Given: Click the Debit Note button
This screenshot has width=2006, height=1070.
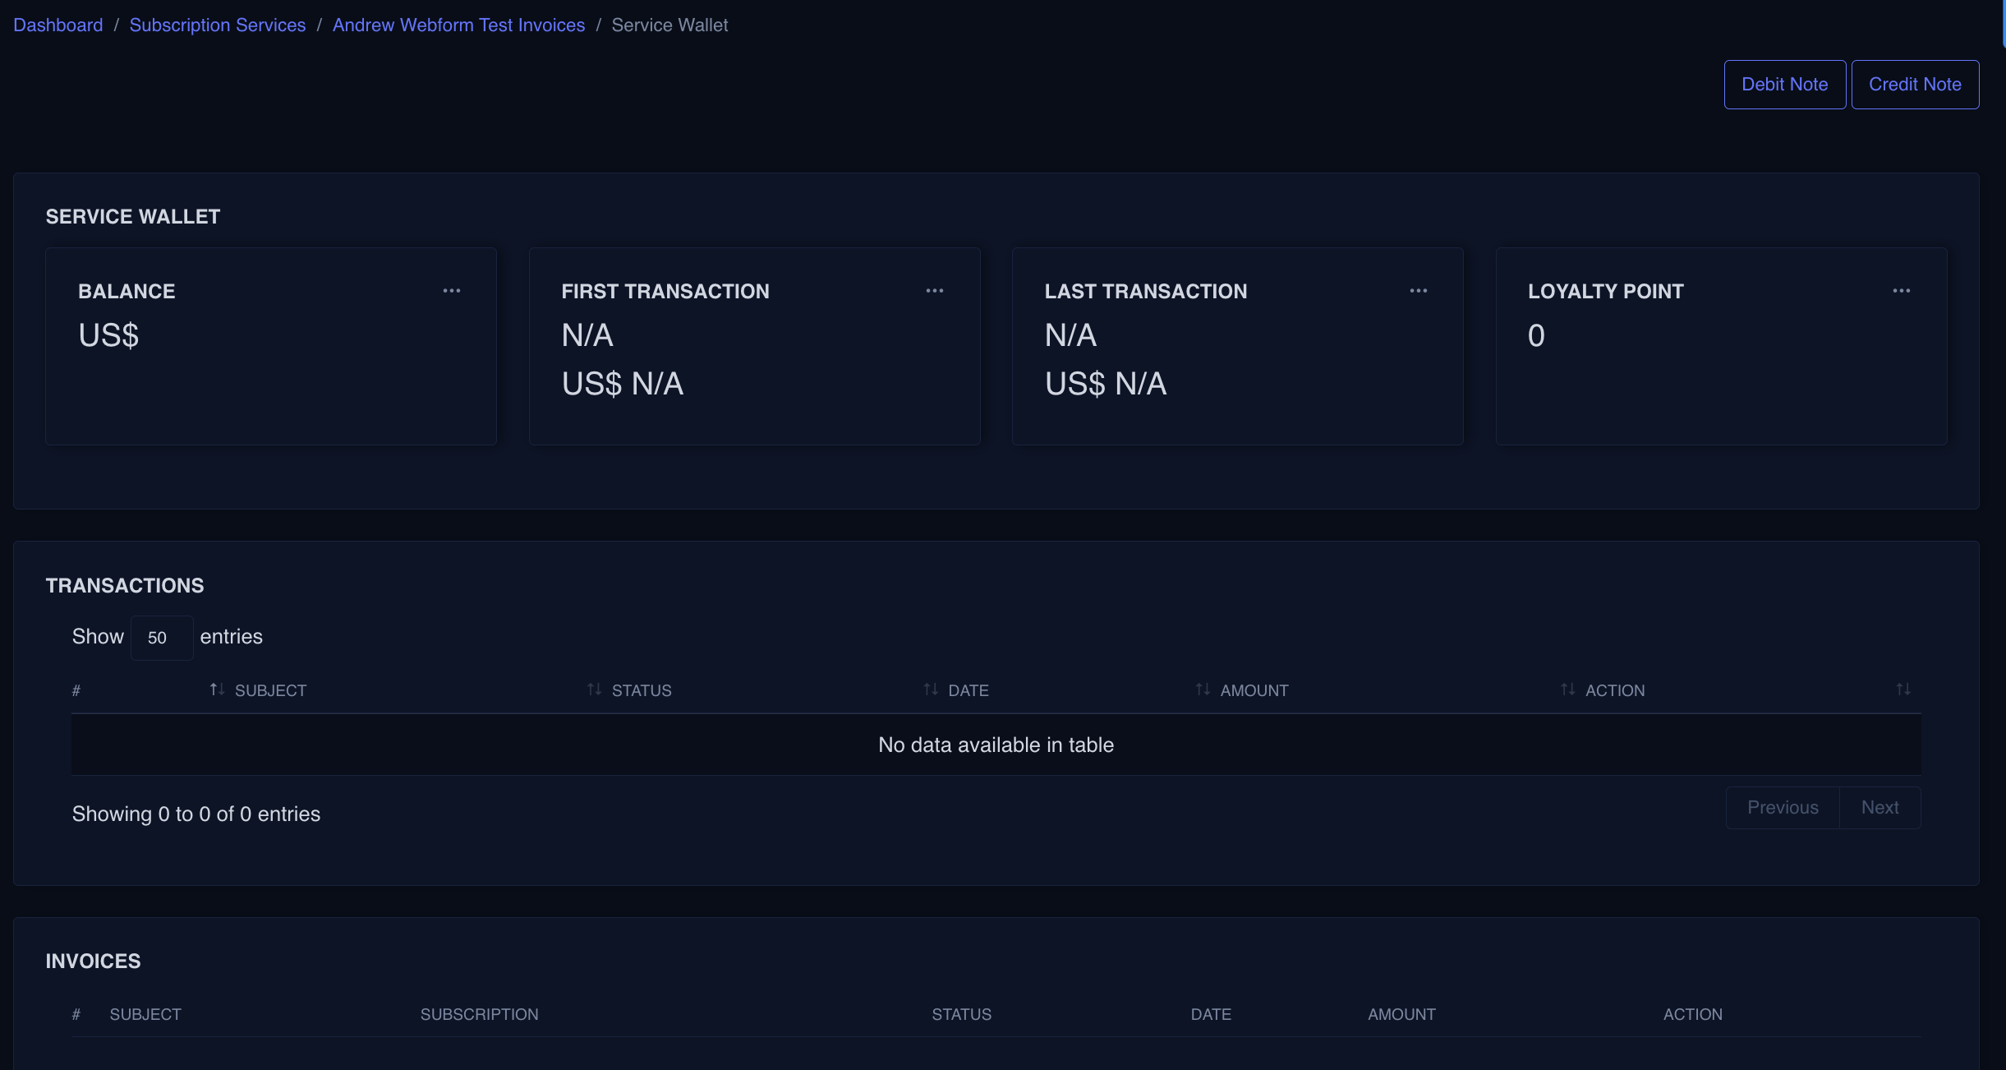Looking at the screenshot, I should [x=1784, y=85].
